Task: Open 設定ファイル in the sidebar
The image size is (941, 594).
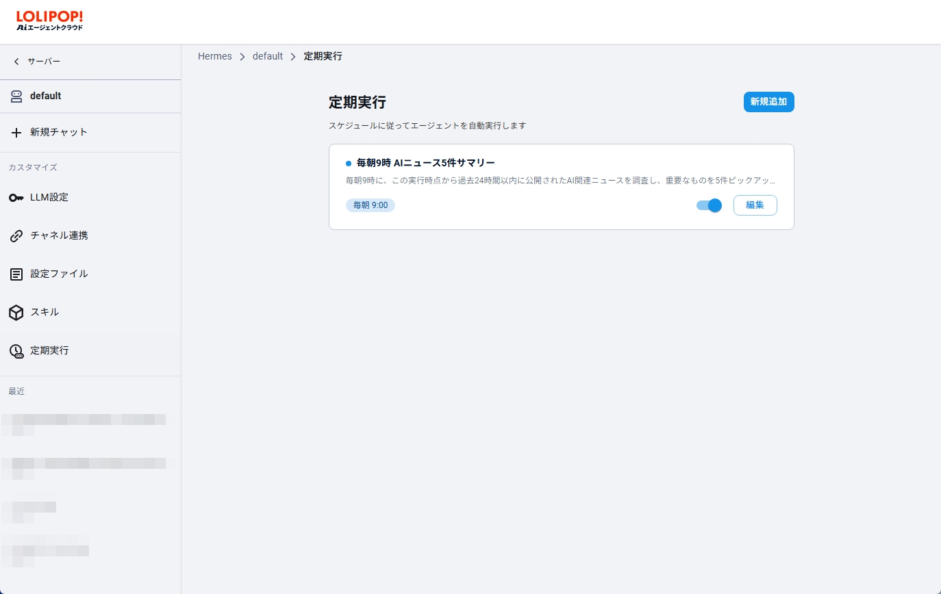Action: coord(59,274)
